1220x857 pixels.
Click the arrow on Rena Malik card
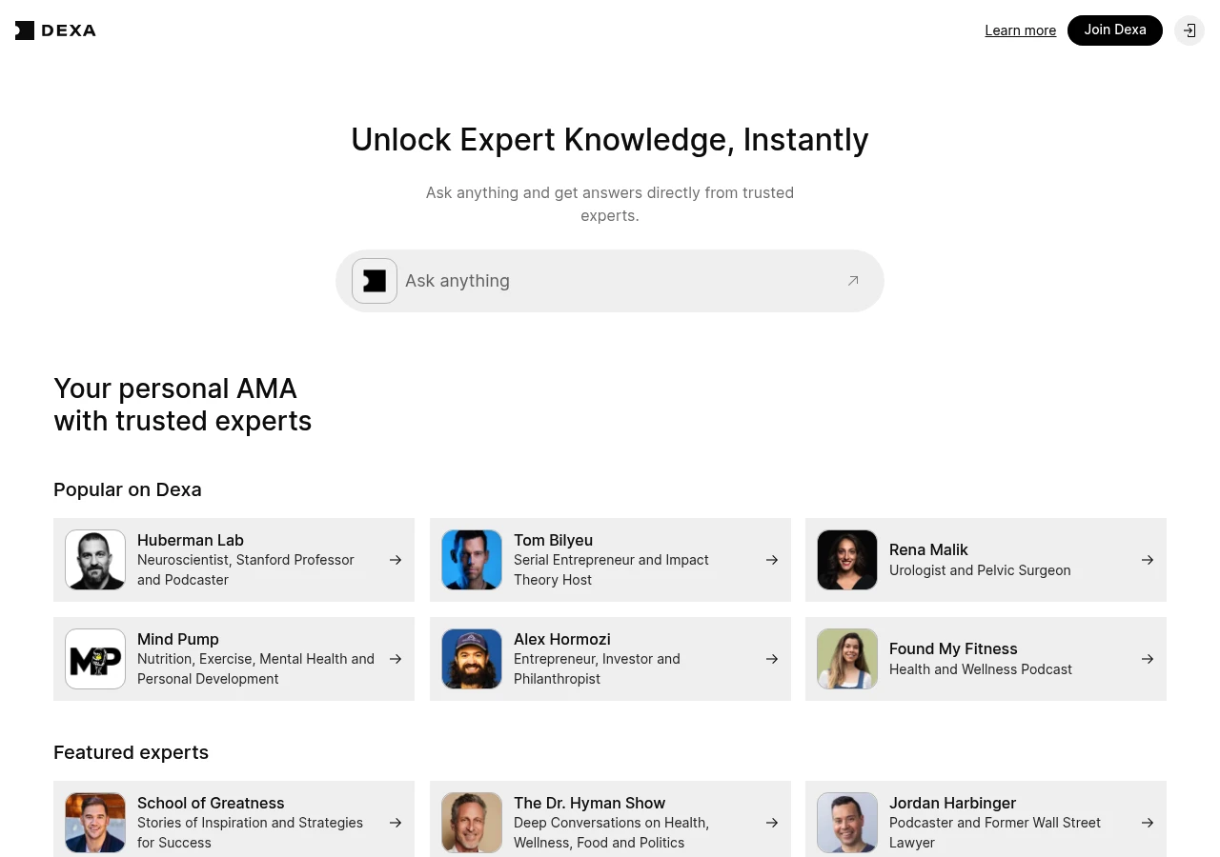pos(1148,560)
